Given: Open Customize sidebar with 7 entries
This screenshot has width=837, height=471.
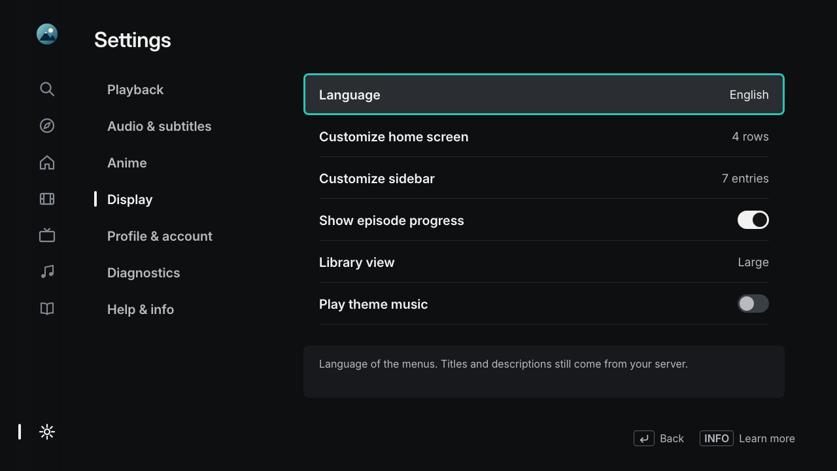Looking at the screenshot, I should click(x=544, y=178).
